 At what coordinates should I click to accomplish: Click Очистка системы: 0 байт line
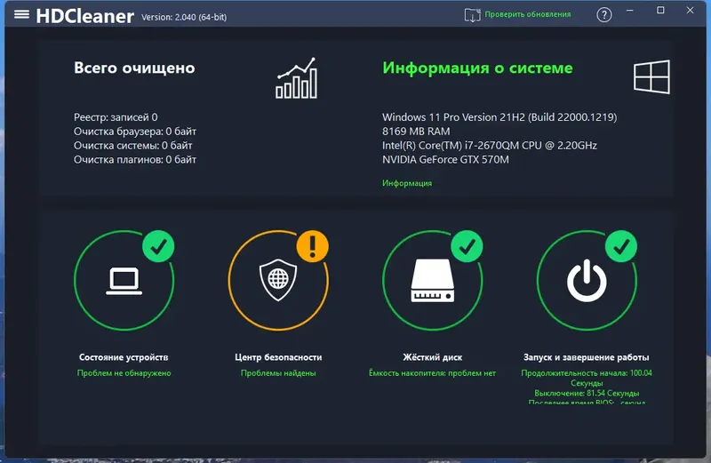coord(132,146)
